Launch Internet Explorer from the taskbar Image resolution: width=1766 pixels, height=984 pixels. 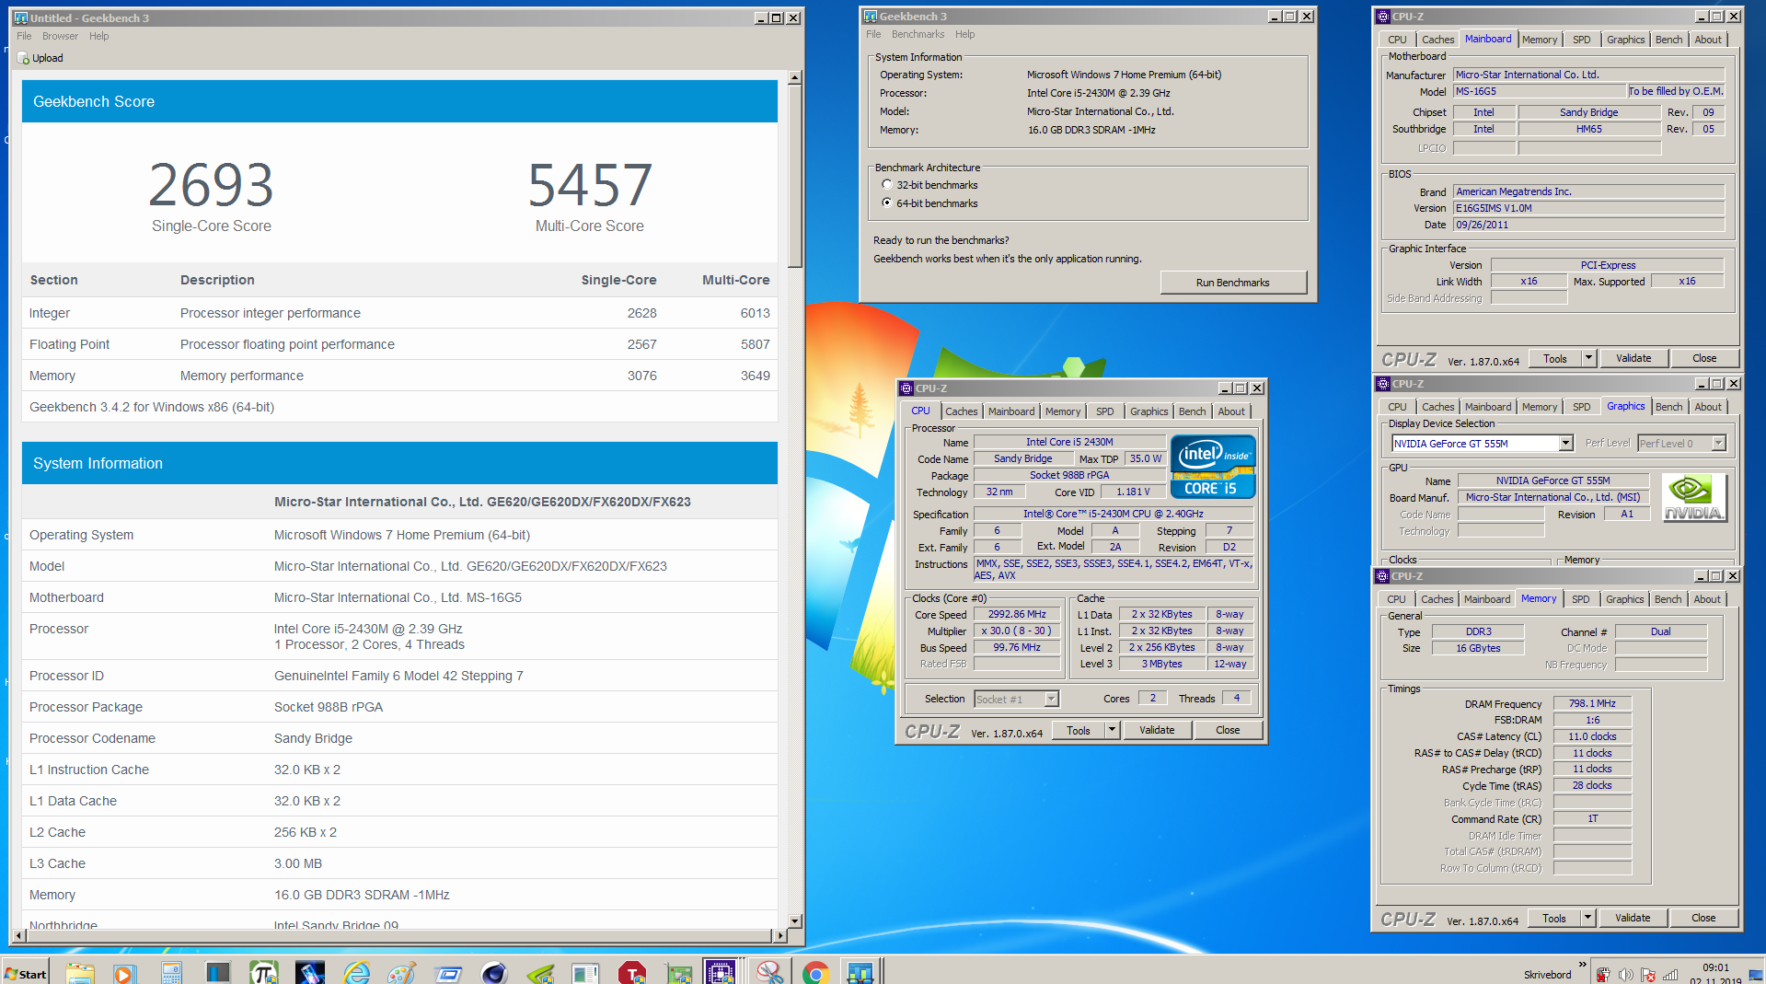click(x=356, y=973)
